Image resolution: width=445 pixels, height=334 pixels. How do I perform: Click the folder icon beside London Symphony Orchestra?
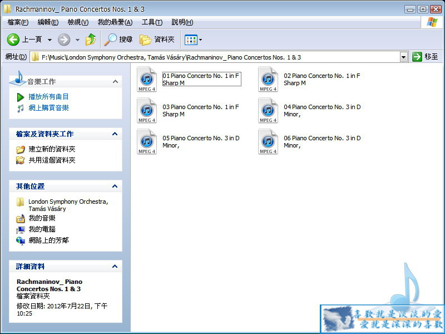pyautogui.click(x=20, y=202)
